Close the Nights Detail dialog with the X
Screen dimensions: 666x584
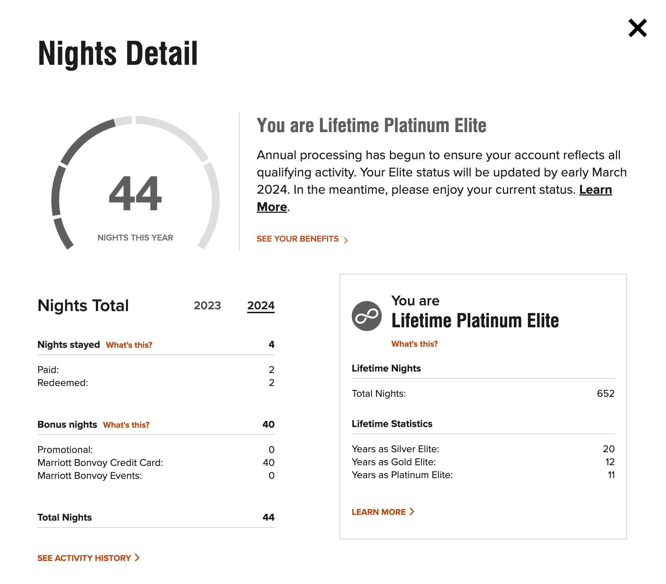tap(638, 28)
